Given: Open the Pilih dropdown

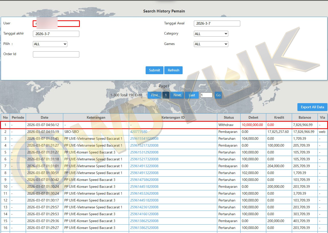Looking at the screenshot, I should tap(50, 44).
